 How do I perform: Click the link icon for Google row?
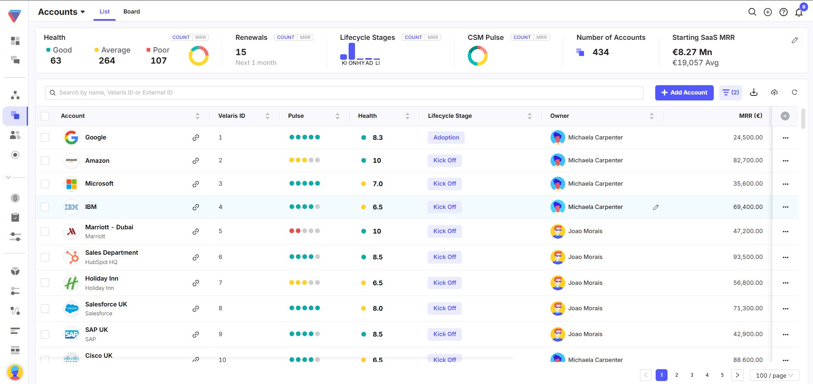tap(196, 138)
